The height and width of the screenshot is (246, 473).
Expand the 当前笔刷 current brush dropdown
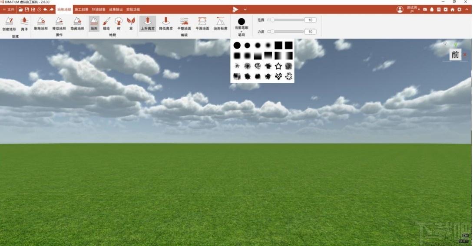tap(241, 24)
